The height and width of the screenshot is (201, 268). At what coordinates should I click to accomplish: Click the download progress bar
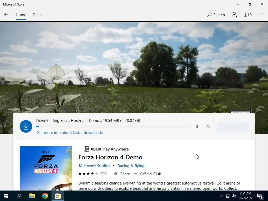[x=113, y=126]
